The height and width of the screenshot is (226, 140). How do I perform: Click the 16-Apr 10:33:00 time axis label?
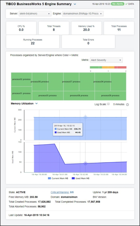[101, 174]
